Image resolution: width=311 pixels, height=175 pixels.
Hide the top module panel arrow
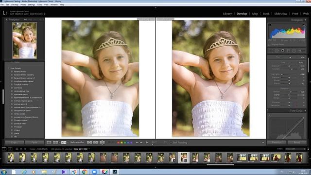(x=155, y=8)
